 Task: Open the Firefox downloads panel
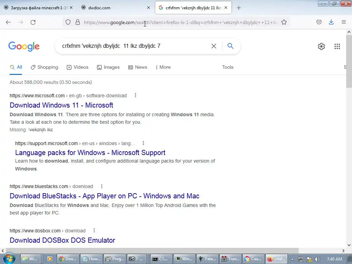pyautogui.click(x=331, y=22)
